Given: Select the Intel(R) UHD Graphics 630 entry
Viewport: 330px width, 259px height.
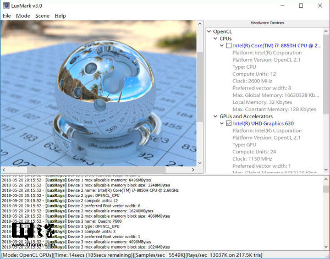Looking at the screenshot, I should pos(263,123).
